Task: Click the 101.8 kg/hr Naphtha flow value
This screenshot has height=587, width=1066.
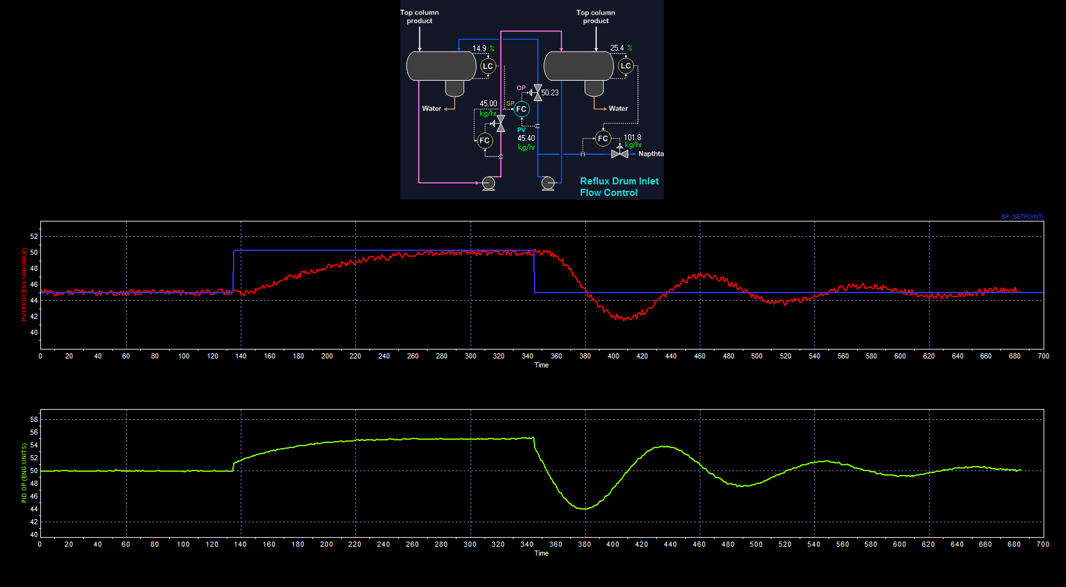Action: tap(633, 138)
